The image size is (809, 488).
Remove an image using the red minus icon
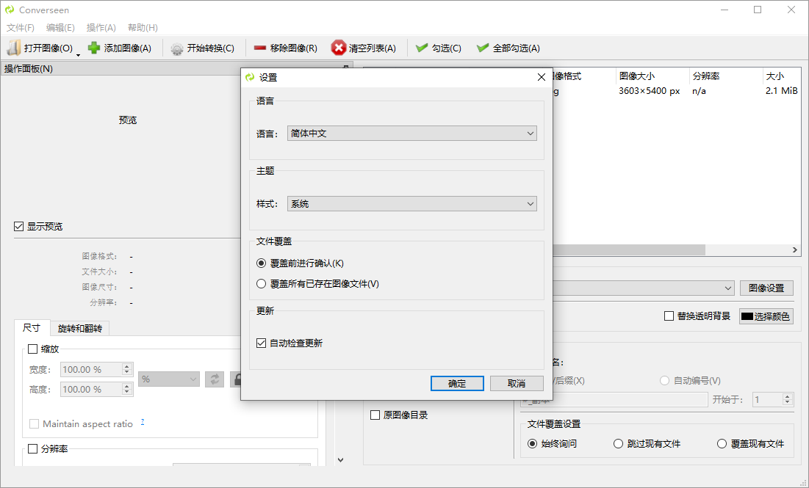[260, 47]
